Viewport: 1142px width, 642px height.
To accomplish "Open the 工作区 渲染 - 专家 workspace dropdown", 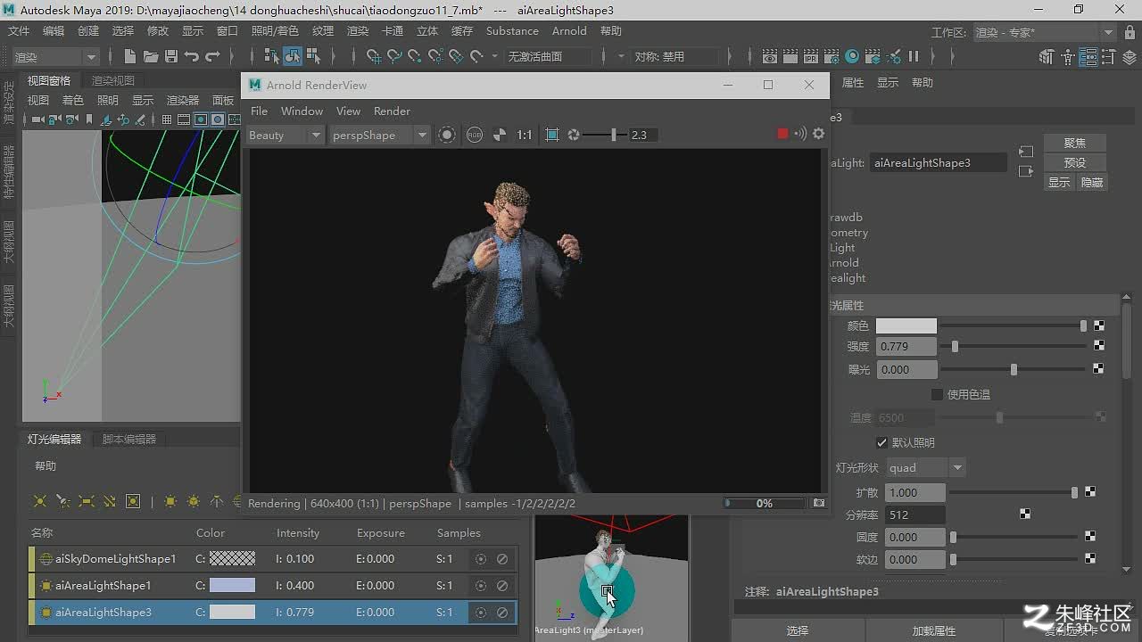I will coord(1044,32).
